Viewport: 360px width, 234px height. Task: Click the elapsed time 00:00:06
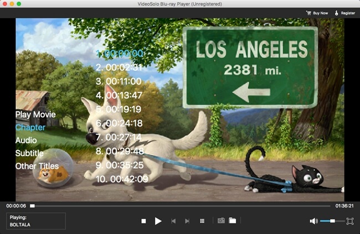pos(16,206)
